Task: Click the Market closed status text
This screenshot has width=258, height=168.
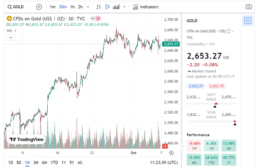Action: (x=204, y=71)
